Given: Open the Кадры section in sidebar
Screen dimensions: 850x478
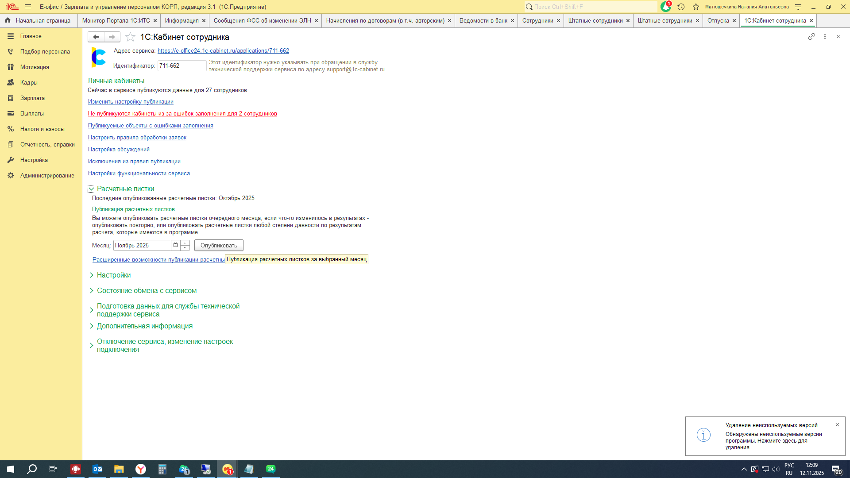Looking at the screenshot, I should (29, 83).
